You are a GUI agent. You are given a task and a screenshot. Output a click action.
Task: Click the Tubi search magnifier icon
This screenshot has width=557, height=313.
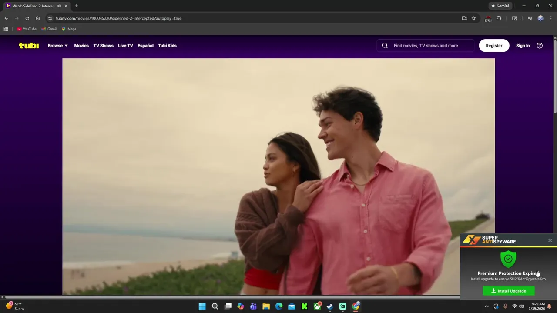pyautogui.click(x=385, y=45)
